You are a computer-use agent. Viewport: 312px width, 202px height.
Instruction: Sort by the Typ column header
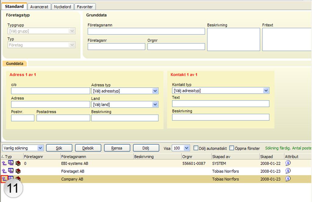click(x=12, y=156)
